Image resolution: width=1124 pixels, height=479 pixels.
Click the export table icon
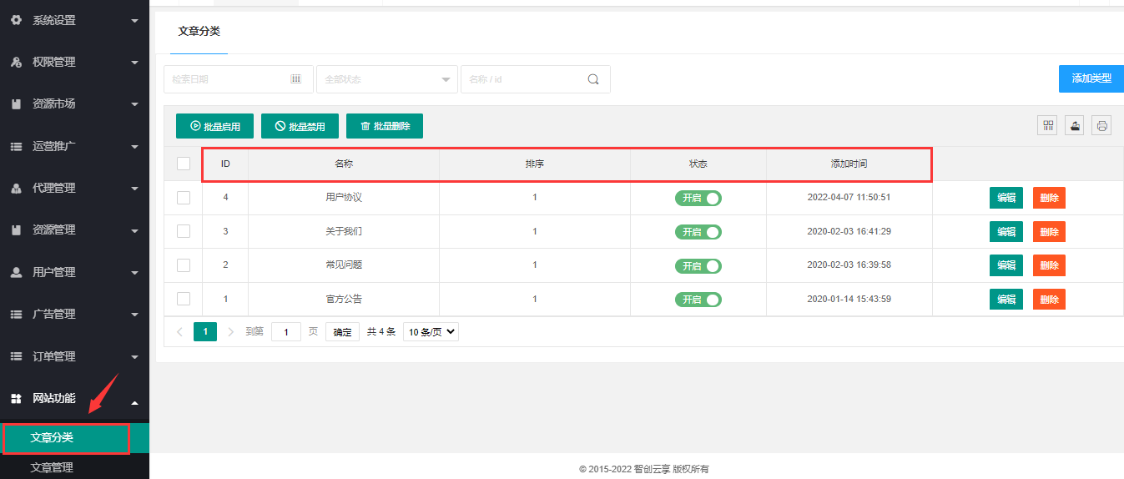1075,126
